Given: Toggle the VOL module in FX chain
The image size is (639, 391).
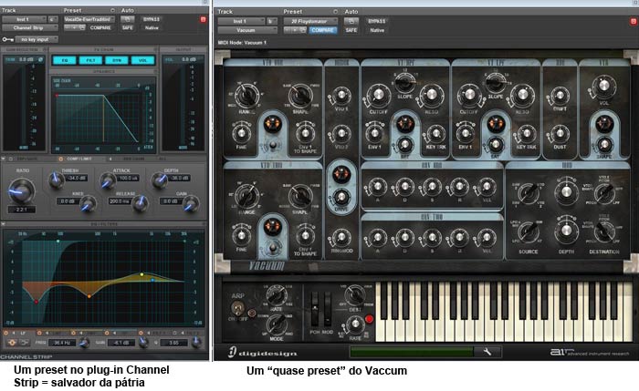Looking at the screenshot, I should (x=142, y=60).
